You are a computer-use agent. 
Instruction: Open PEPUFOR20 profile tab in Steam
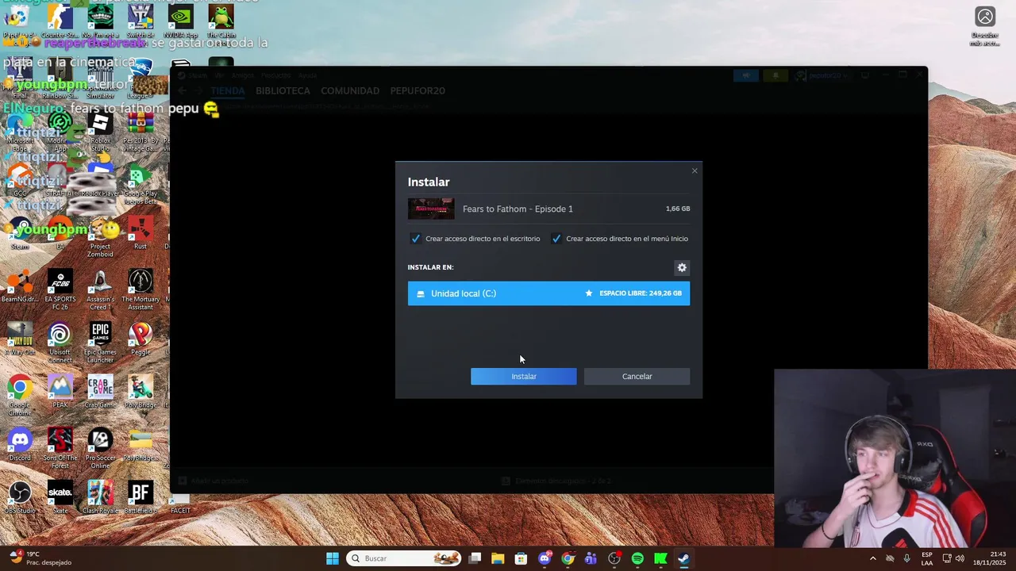click(418, 90)
